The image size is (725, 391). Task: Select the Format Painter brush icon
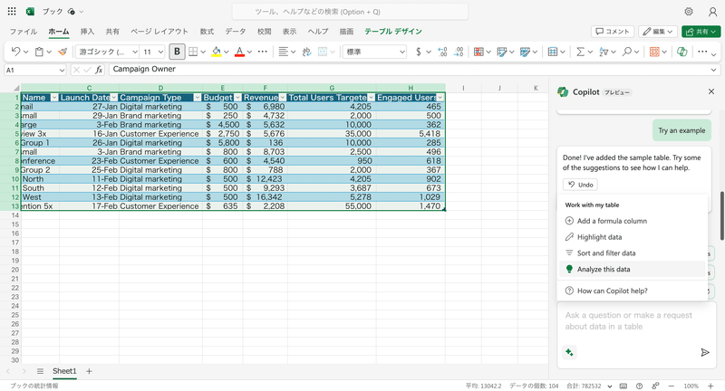click(63, 52)
